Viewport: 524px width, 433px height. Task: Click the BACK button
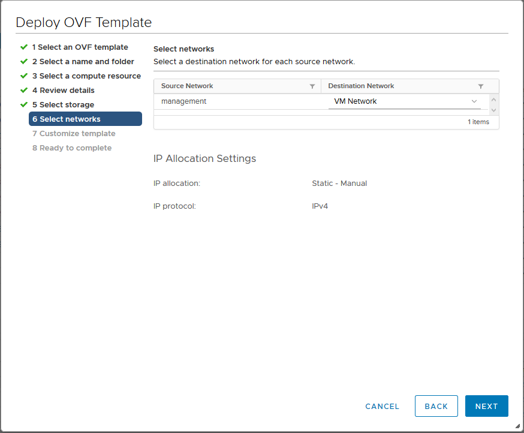point(436,406)
